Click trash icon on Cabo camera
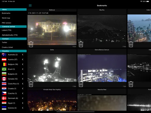The height and width of the screenshot is (113, 151). click(131, 44)
